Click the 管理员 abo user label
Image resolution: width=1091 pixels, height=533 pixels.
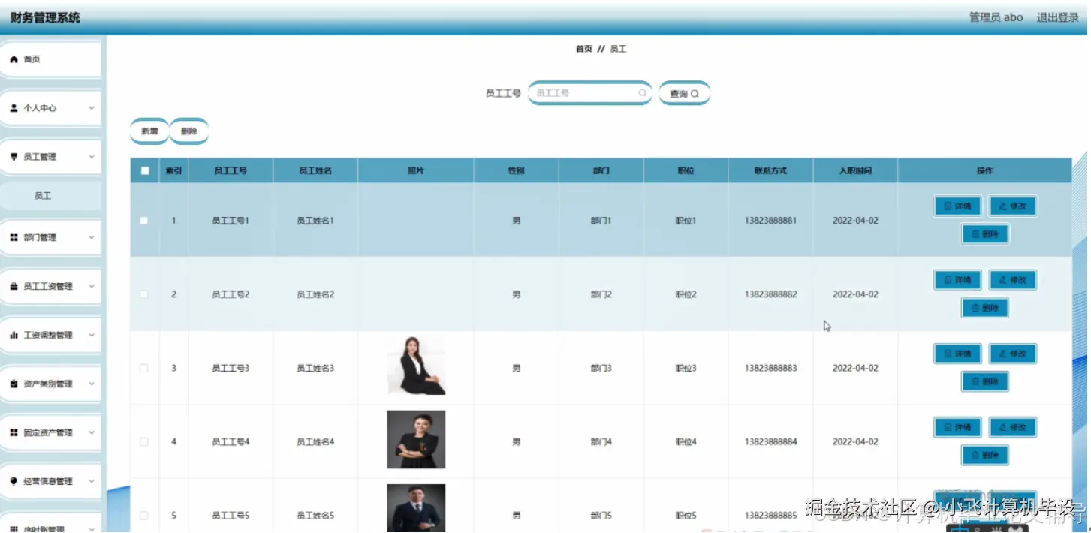996,17
